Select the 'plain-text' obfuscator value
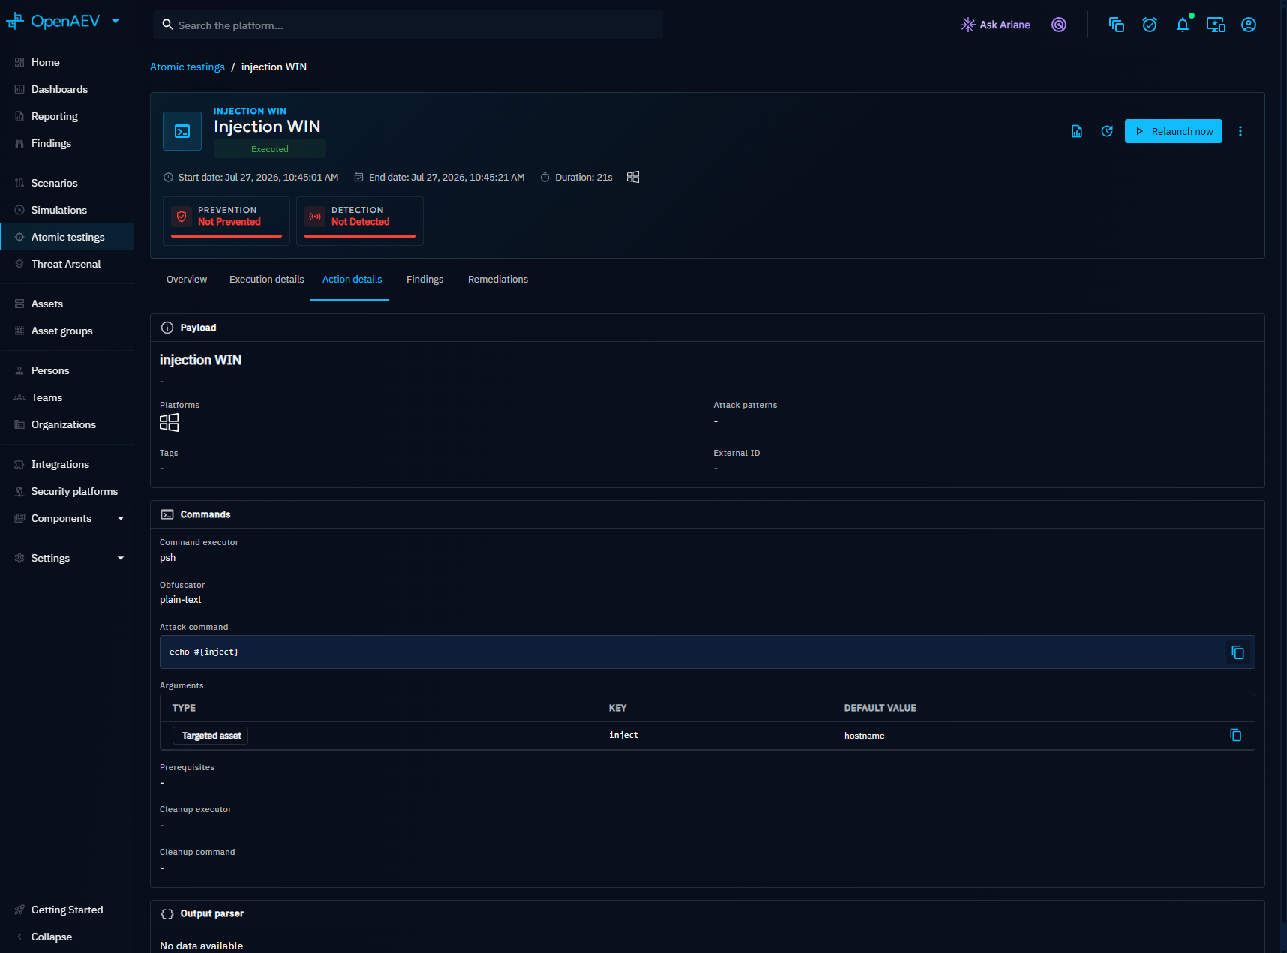Screen dimensions: 1287x953 coord(181,600)
